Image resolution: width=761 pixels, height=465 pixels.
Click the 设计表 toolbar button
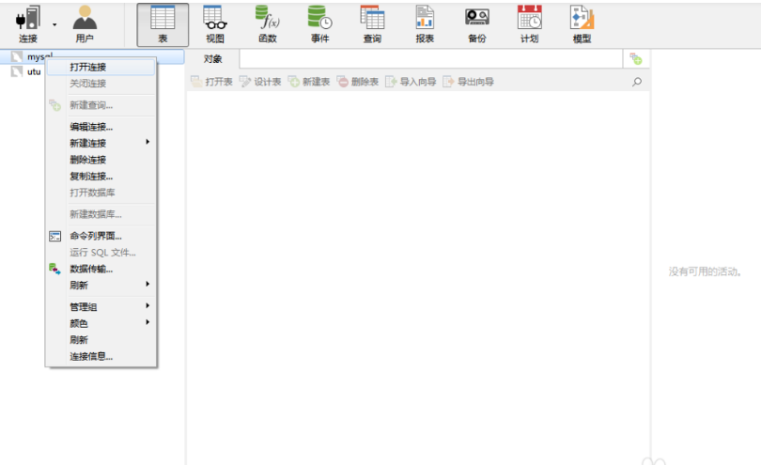pos(260,82)
